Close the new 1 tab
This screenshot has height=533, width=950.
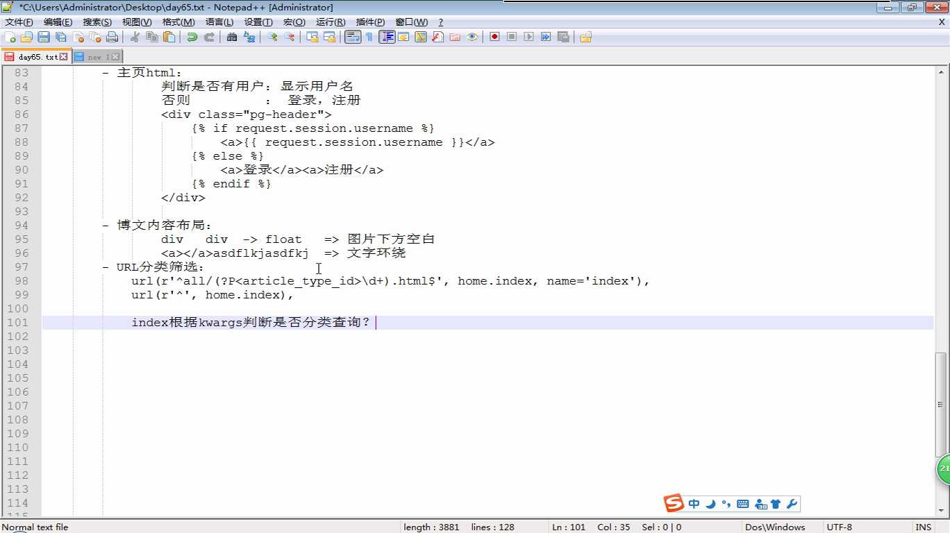click(x=115, y=57)
